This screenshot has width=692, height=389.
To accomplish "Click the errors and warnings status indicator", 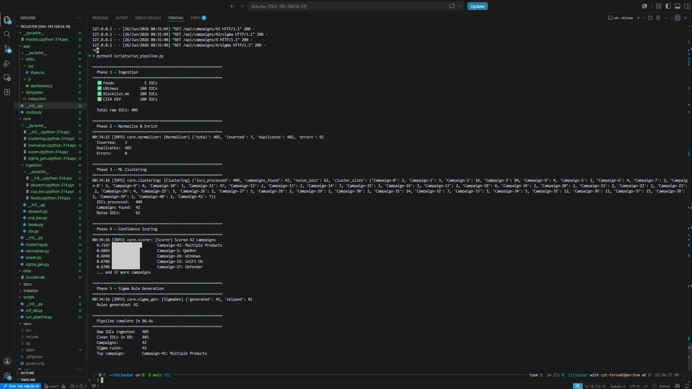I will click(79, 386).
